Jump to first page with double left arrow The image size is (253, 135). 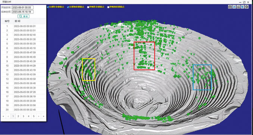click(x=3, y=116)
